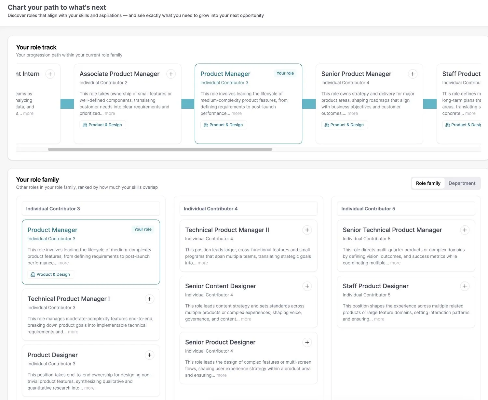This screenshot has width=488, height=400.
Task: Expand 'more' on Technical Product Manager II description
Action: [203, 263]
